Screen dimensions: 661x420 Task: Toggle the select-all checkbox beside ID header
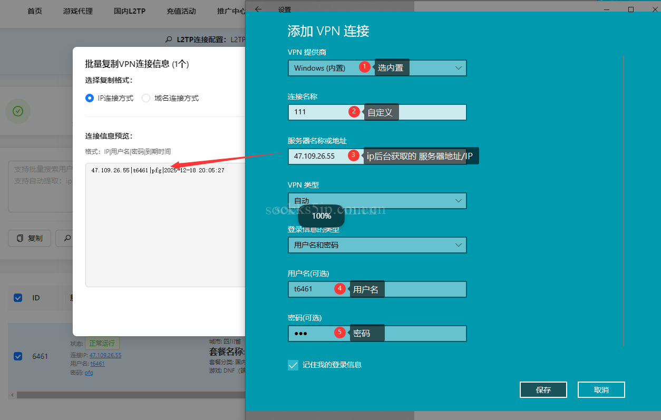[18, 298]
